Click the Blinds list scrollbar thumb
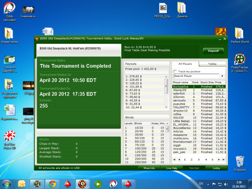Image resolution: width=252 pixels, height=189 pixels. [x=167, y=129]
